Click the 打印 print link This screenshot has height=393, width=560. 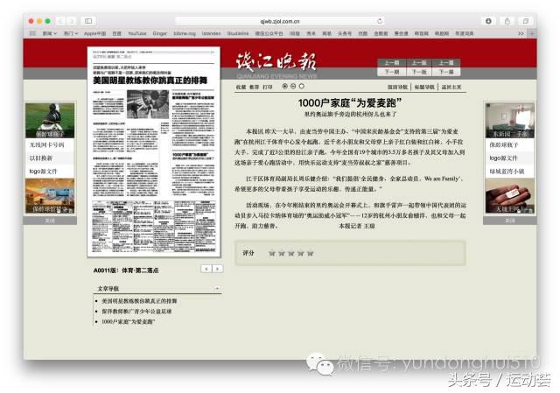(x=268, y=88)
